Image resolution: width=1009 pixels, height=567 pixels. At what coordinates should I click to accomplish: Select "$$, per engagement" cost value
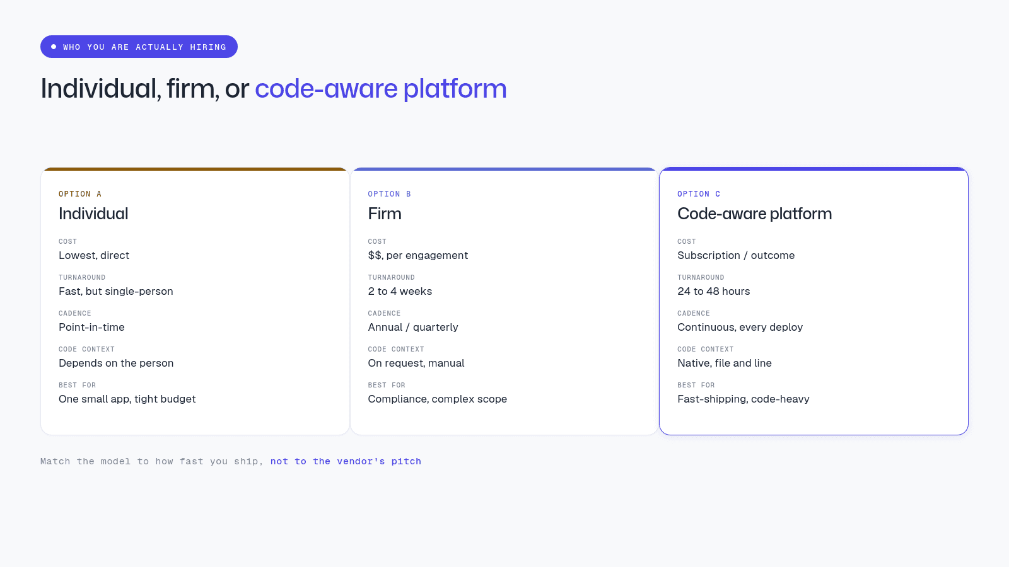pyautogui.click(x=418, y=255)
